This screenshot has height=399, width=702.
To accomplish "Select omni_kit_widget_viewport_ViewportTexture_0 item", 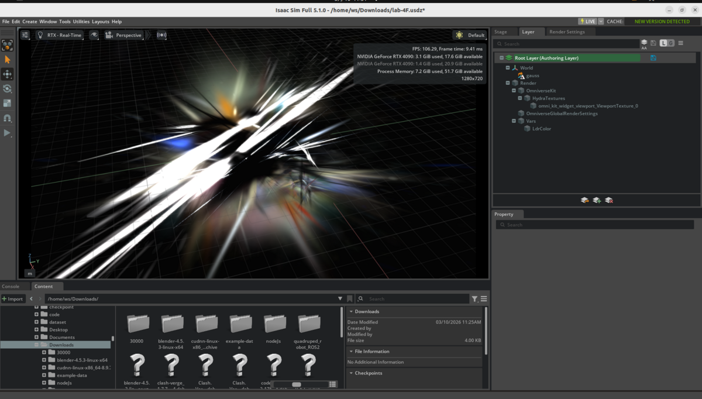I will pos(588,106).
